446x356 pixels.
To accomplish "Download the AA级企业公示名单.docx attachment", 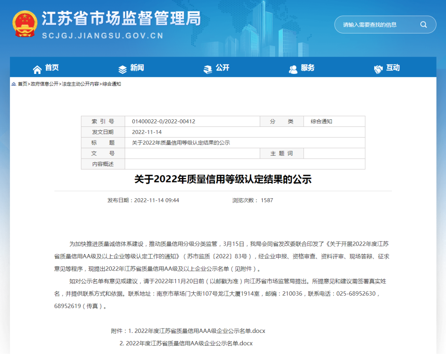I will click(189, 344).
